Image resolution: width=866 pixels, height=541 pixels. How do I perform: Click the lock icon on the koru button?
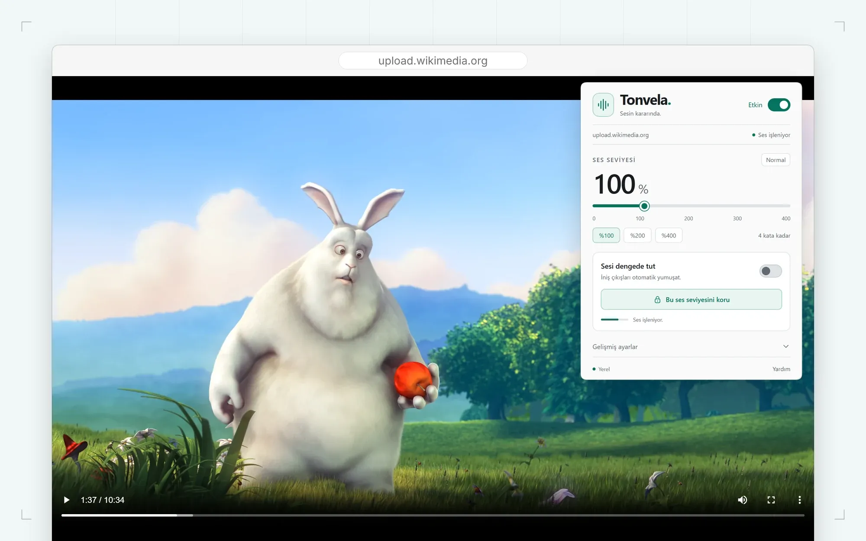pos(657,299)
